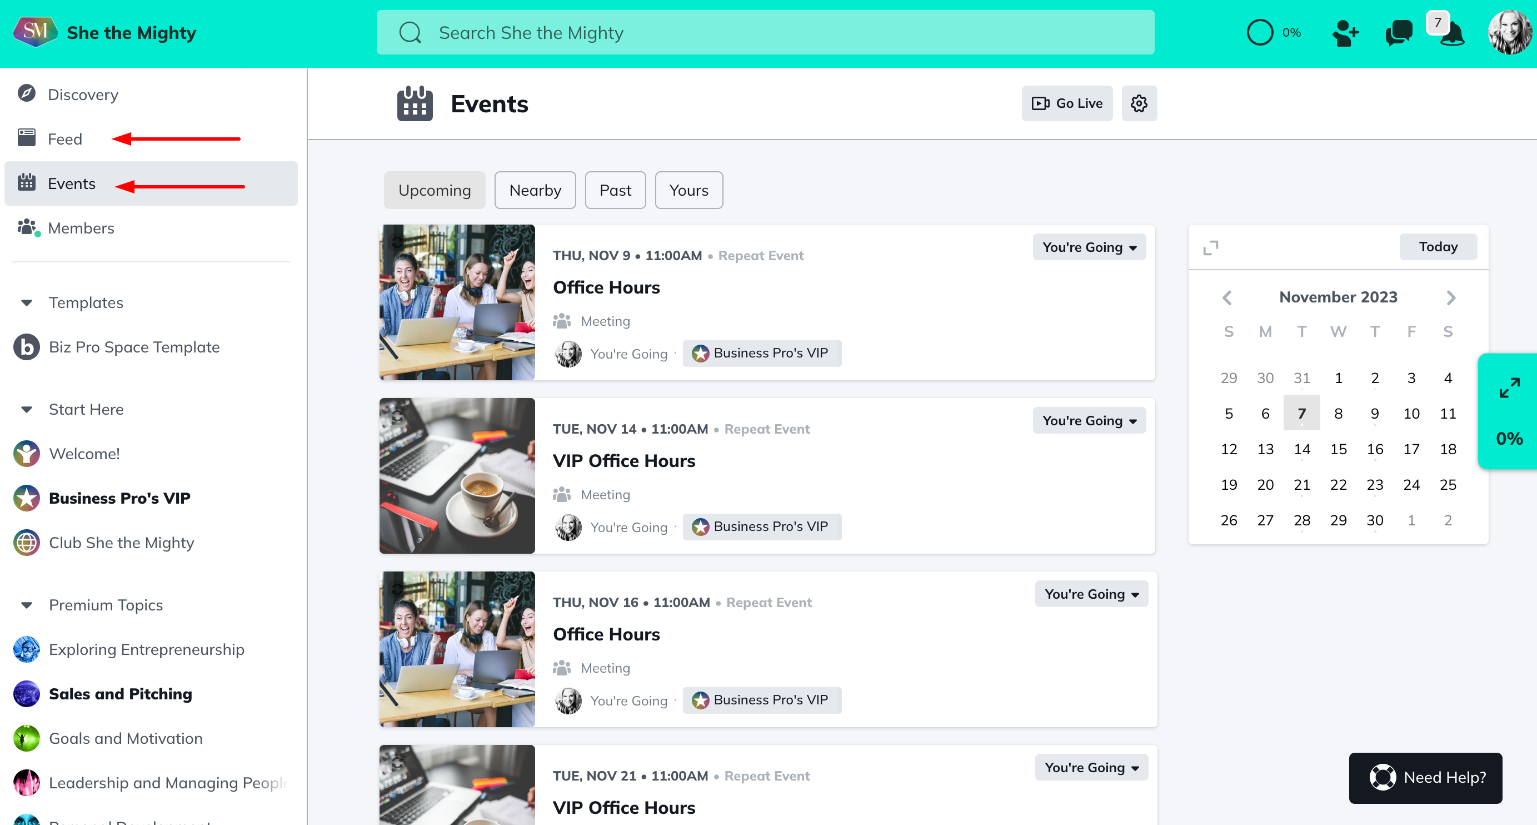This screenshot has width=1537, height=825.
Task: Collapse the Premium Topics section
Action: [27, 605]
